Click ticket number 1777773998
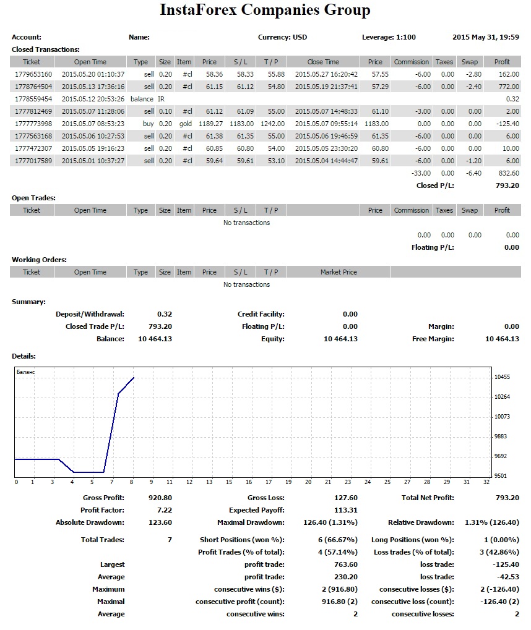 pos(33,124)
